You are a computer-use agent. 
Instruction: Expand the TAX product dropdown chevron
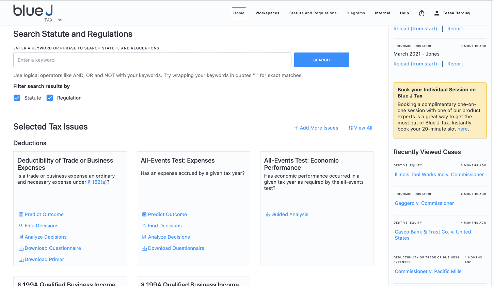[60, 20]
